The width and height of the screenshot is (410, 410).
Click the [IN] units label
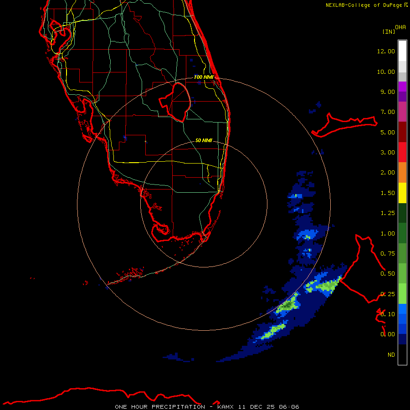[389, 31]
